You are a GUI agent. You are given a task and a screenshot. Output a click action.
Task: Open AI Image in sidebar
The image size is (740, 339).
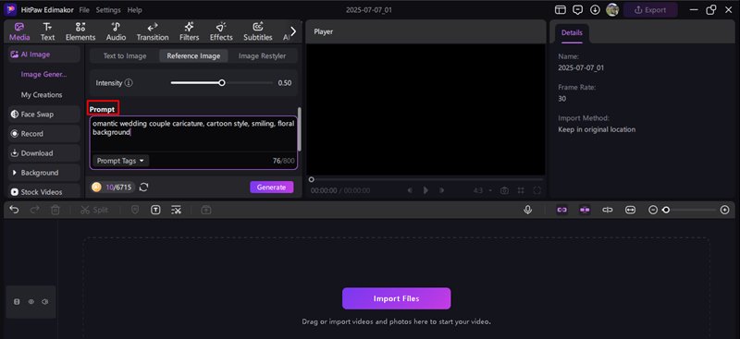(43, 54)
